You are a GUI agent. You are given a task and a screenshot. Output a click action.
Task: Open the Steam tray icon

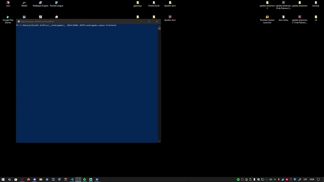(283, 179)
